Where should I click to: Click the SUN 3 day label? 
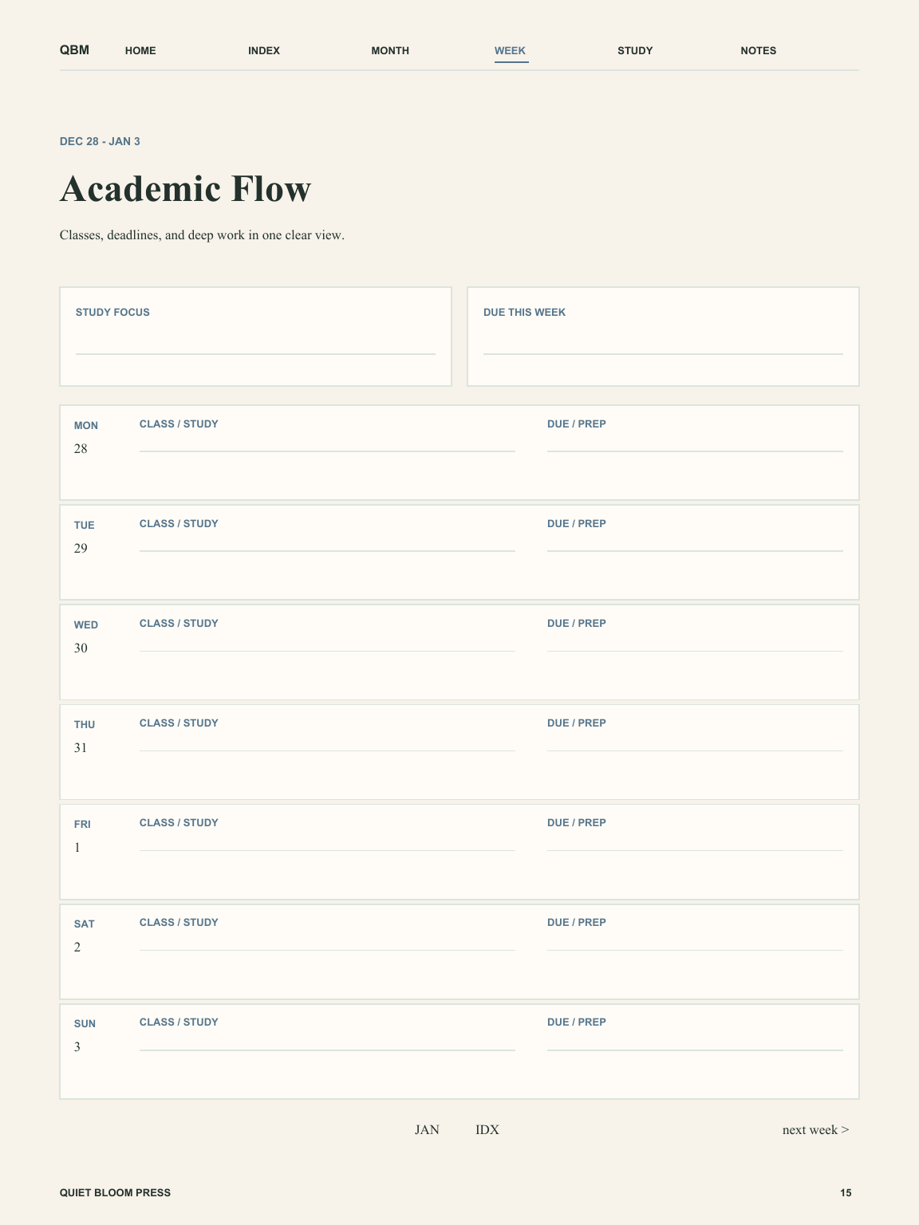click(x=85, y=1035)
